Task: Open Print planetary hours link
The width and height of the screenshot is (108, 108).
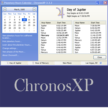Action: tap(12, 41)
